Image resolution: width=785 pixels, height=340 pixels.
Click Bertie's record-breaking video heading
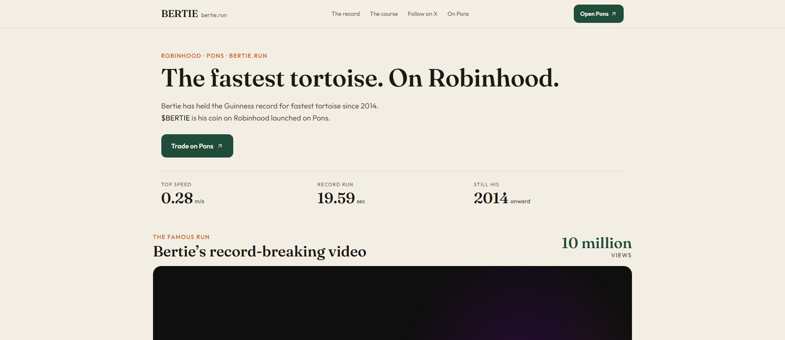pos(259,251)
